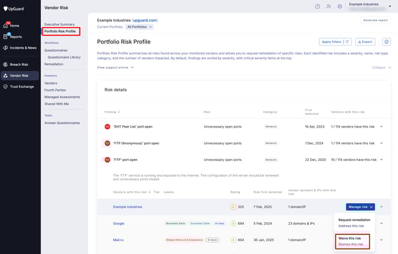Select Vendor Risk in the sidebar
Screen dimensions: 398x254
coord(20,76)
